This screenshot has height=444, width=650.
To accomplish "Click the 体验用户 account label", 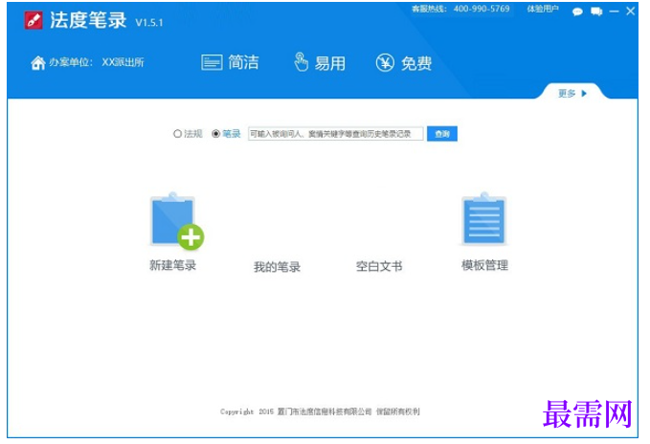I will point(543,10).
